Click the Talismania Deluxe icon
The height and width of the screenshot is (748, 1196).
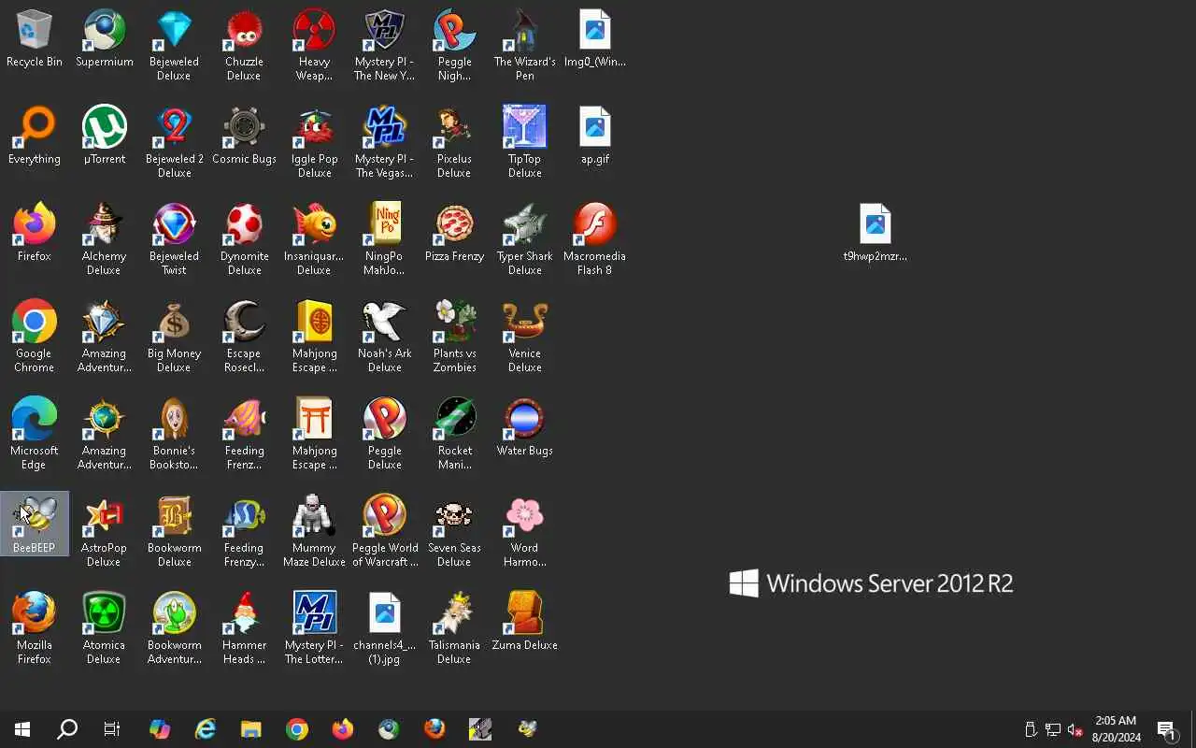[x=454, y=629]
